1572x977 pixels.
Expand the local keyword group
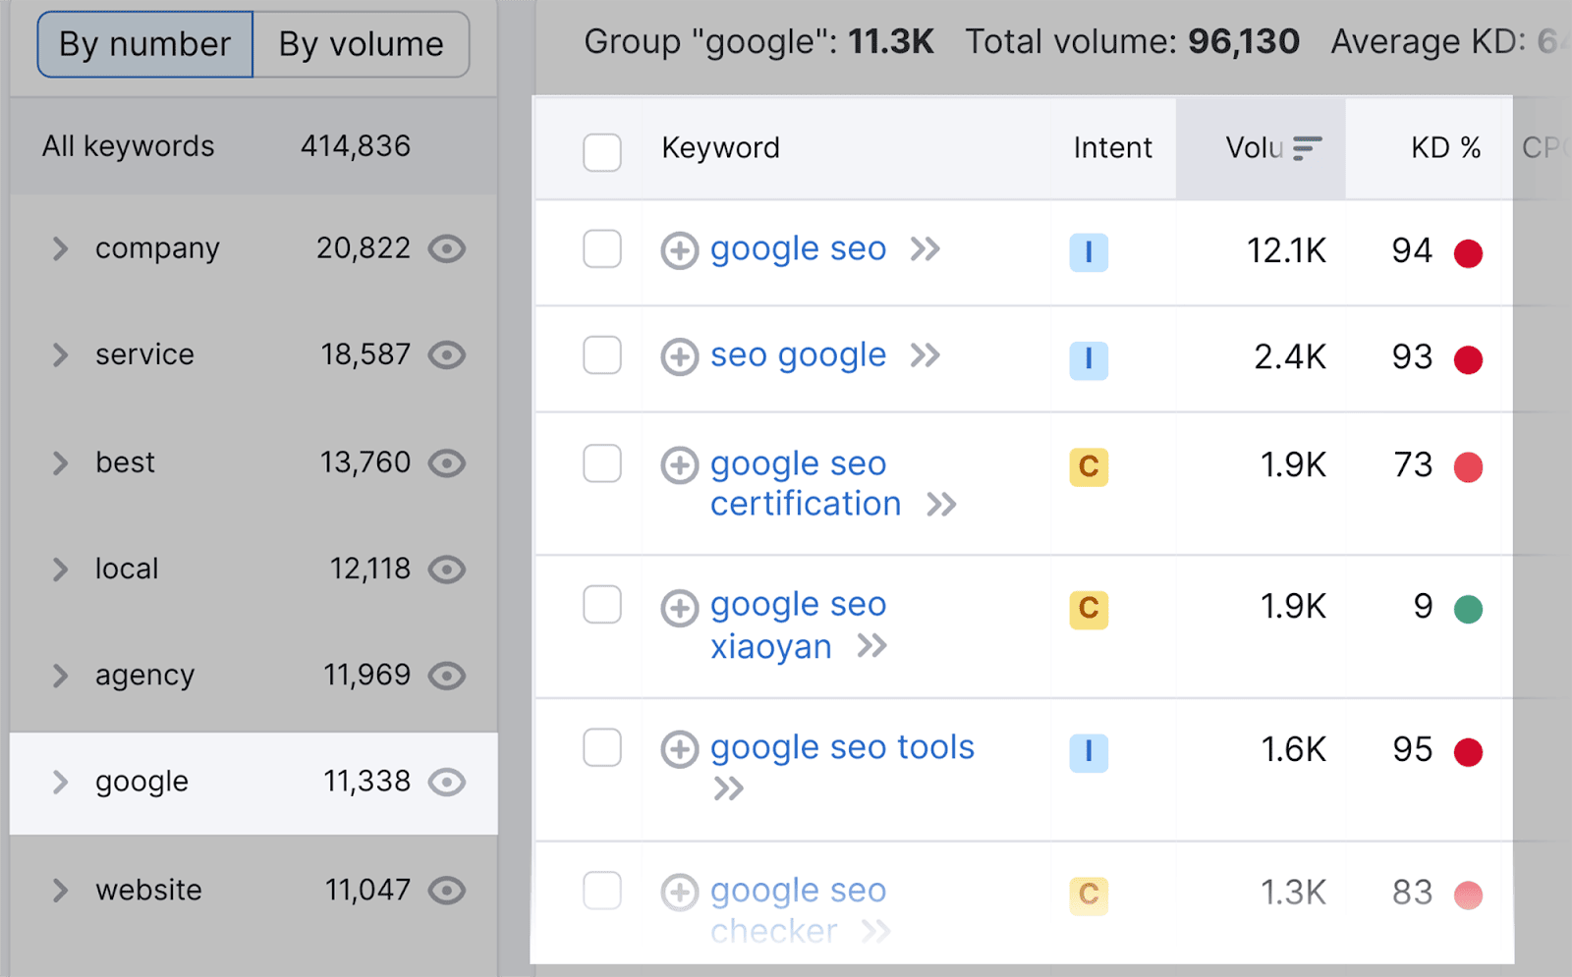(x=59, y=569)
